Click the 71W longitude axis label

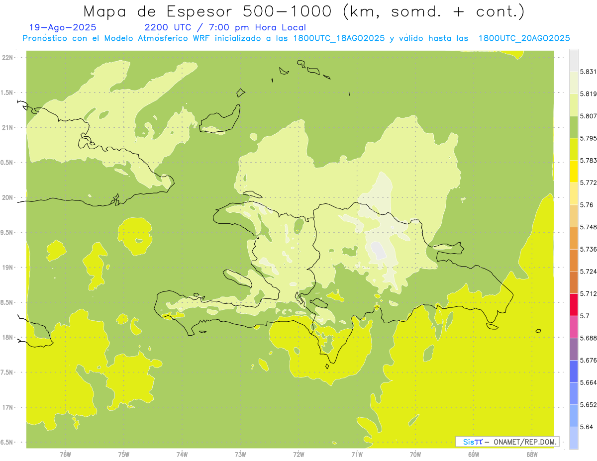(x=357, y=455)
